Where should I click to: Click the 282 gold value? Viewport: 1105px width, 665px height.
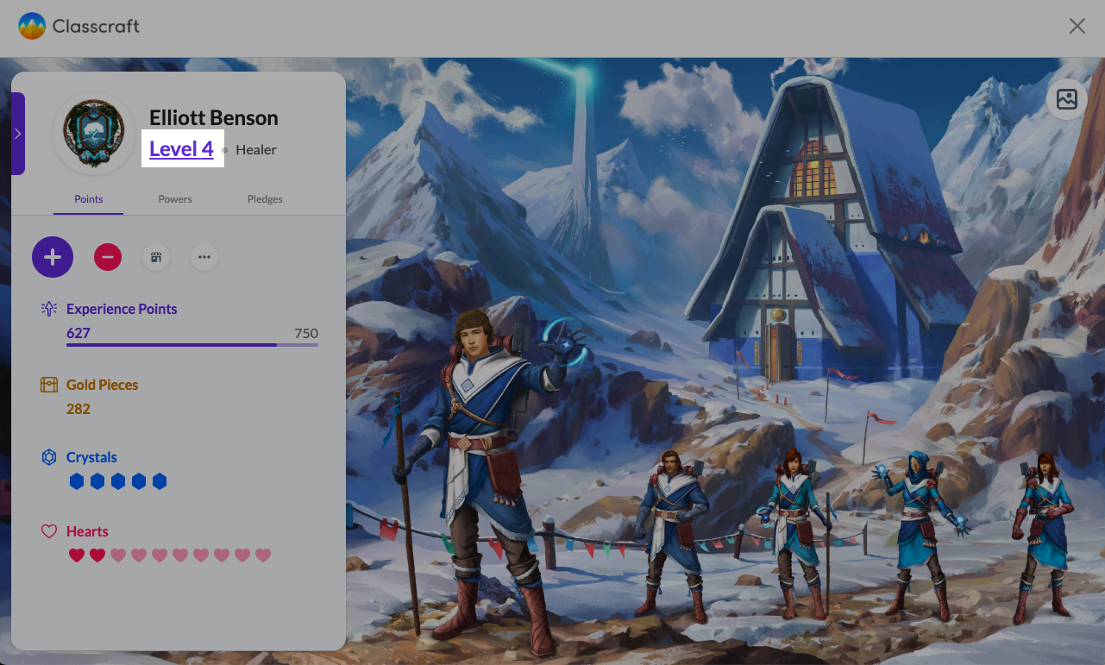(78, 409)
